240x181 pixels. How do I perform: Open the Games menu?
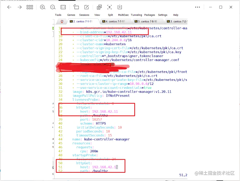pyautogui.click(x=71, y=15)
